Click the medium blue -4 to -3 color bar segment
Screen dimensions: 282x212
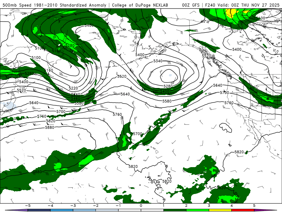pos(62,210)
